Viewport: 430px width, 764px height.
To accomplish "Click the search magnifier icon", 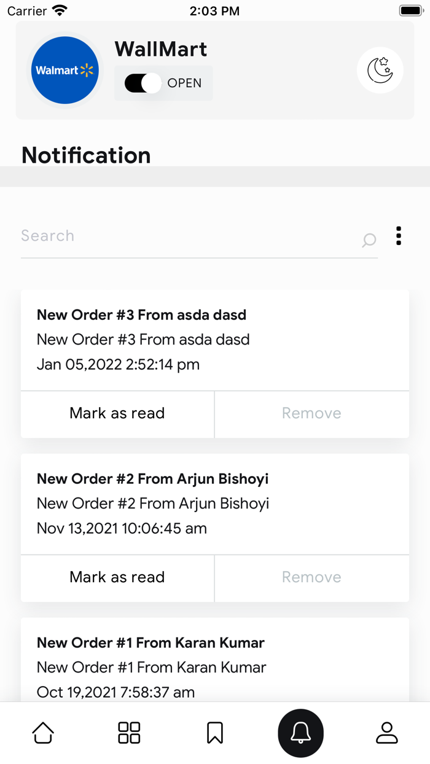I will coord(369,240).
